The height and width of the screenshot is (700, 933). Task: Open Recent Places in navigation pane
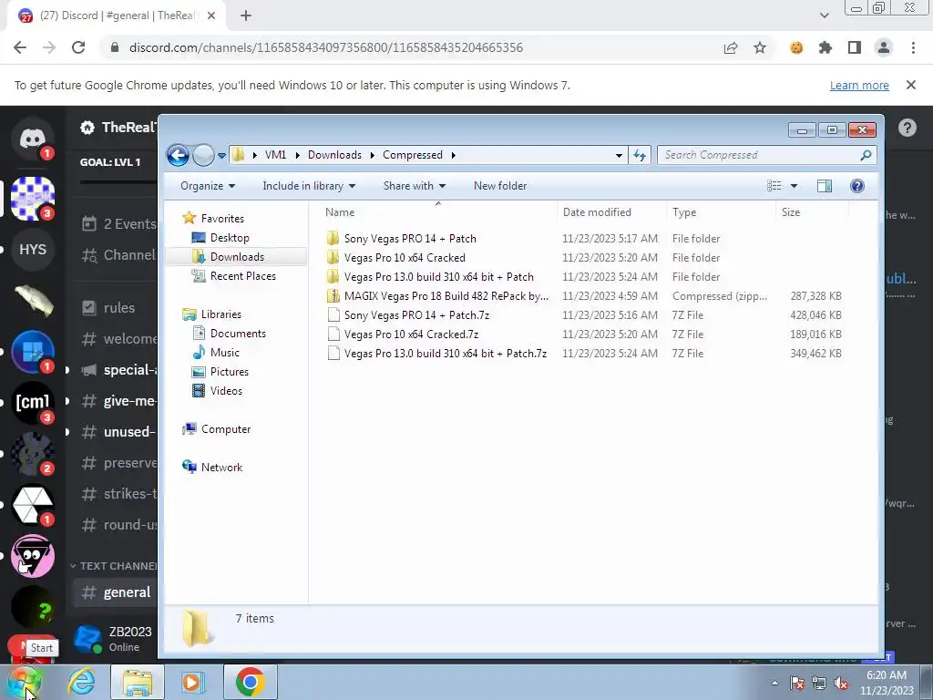[x=242, y=275]
